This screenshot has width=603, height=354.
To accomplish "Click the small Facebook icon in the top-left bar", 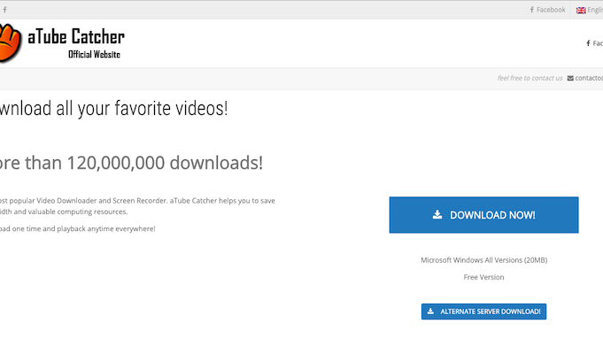I will click(4, 10).
